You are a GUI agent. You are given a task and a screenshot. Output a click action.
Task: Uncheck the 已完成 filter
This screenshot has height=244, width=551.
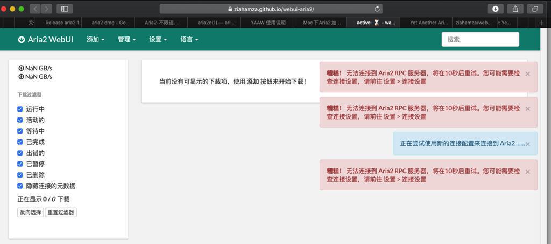coord(20,142)
